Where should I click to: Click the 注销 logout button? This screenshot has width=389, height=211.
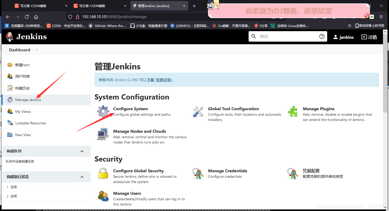click(369, 37)
